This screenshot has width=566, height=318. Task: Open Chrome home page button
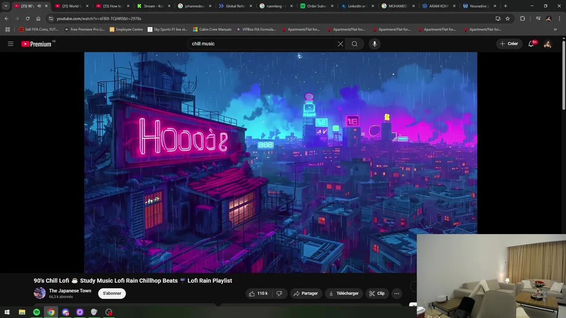(38, 19)
